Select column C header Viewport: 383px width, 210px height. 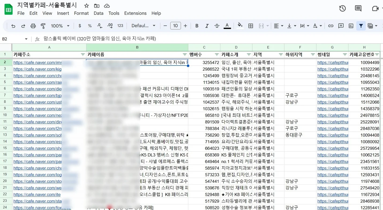[x=204, y=47]
